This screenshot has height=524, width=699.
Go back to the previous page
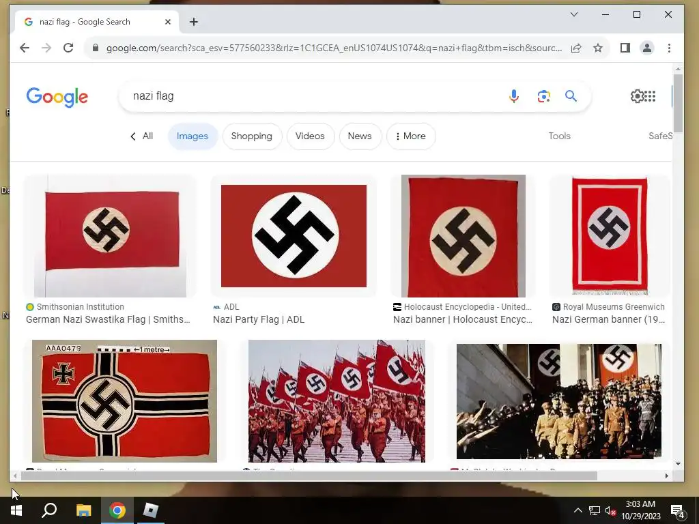[x=25, y=48]
